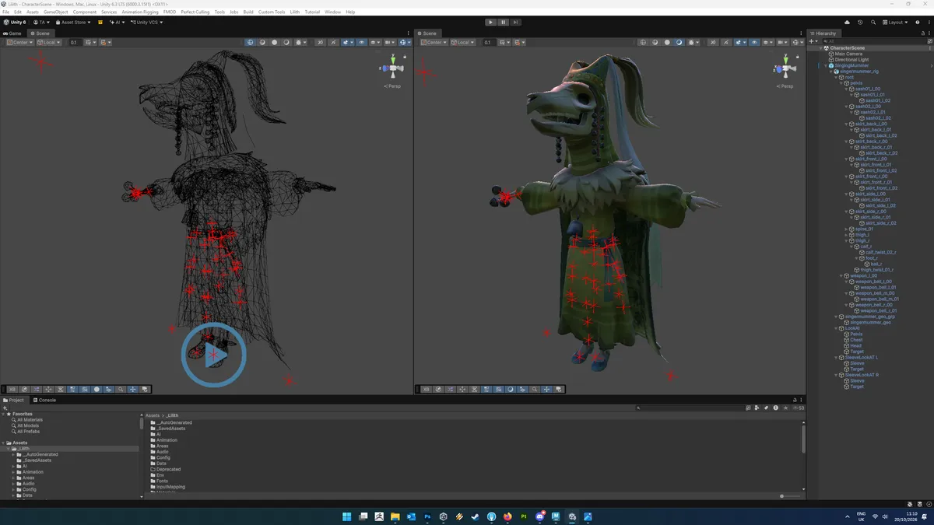Image resolution: width=934 pixels, height=525 pixels.
Task: Select Main Camera in the Hierarchy
Action: coord(848,54)
